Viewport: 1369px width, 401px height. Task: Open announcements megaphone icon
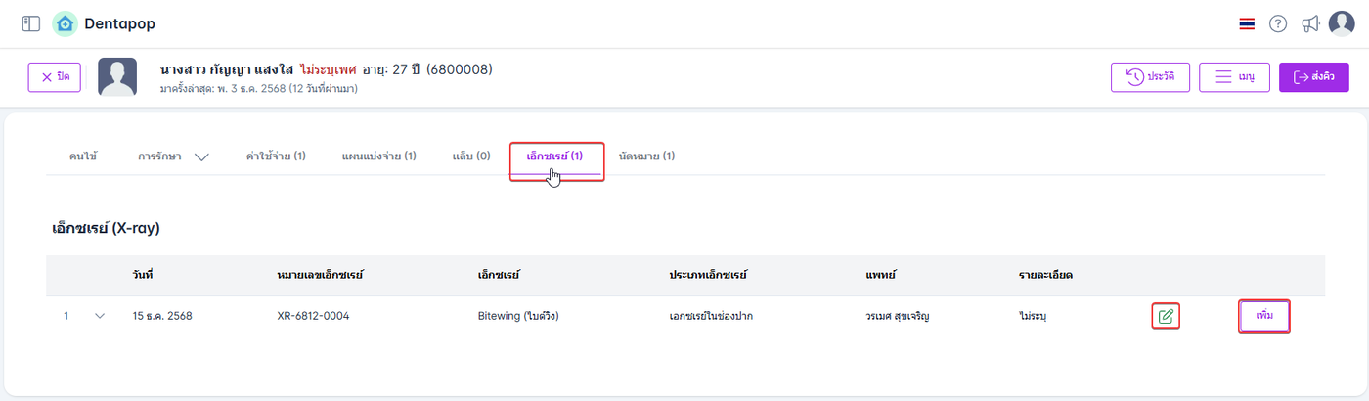click(x=1310, y=23)
